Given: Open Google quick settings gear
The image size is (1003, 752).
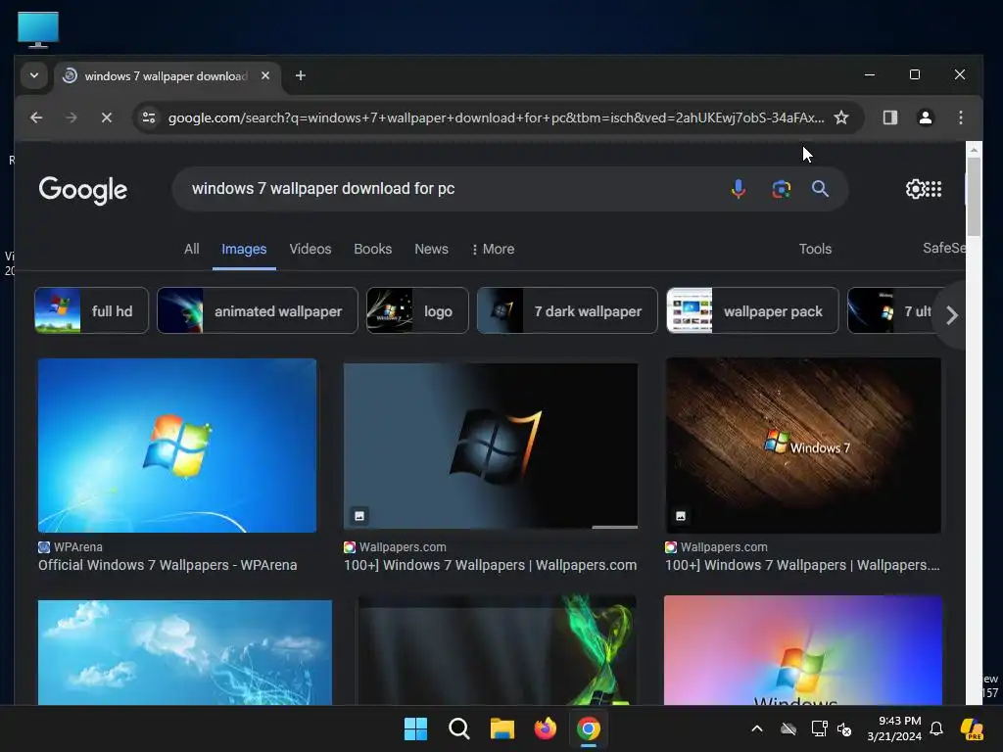Looking at the screenshot, I should 915,189.
